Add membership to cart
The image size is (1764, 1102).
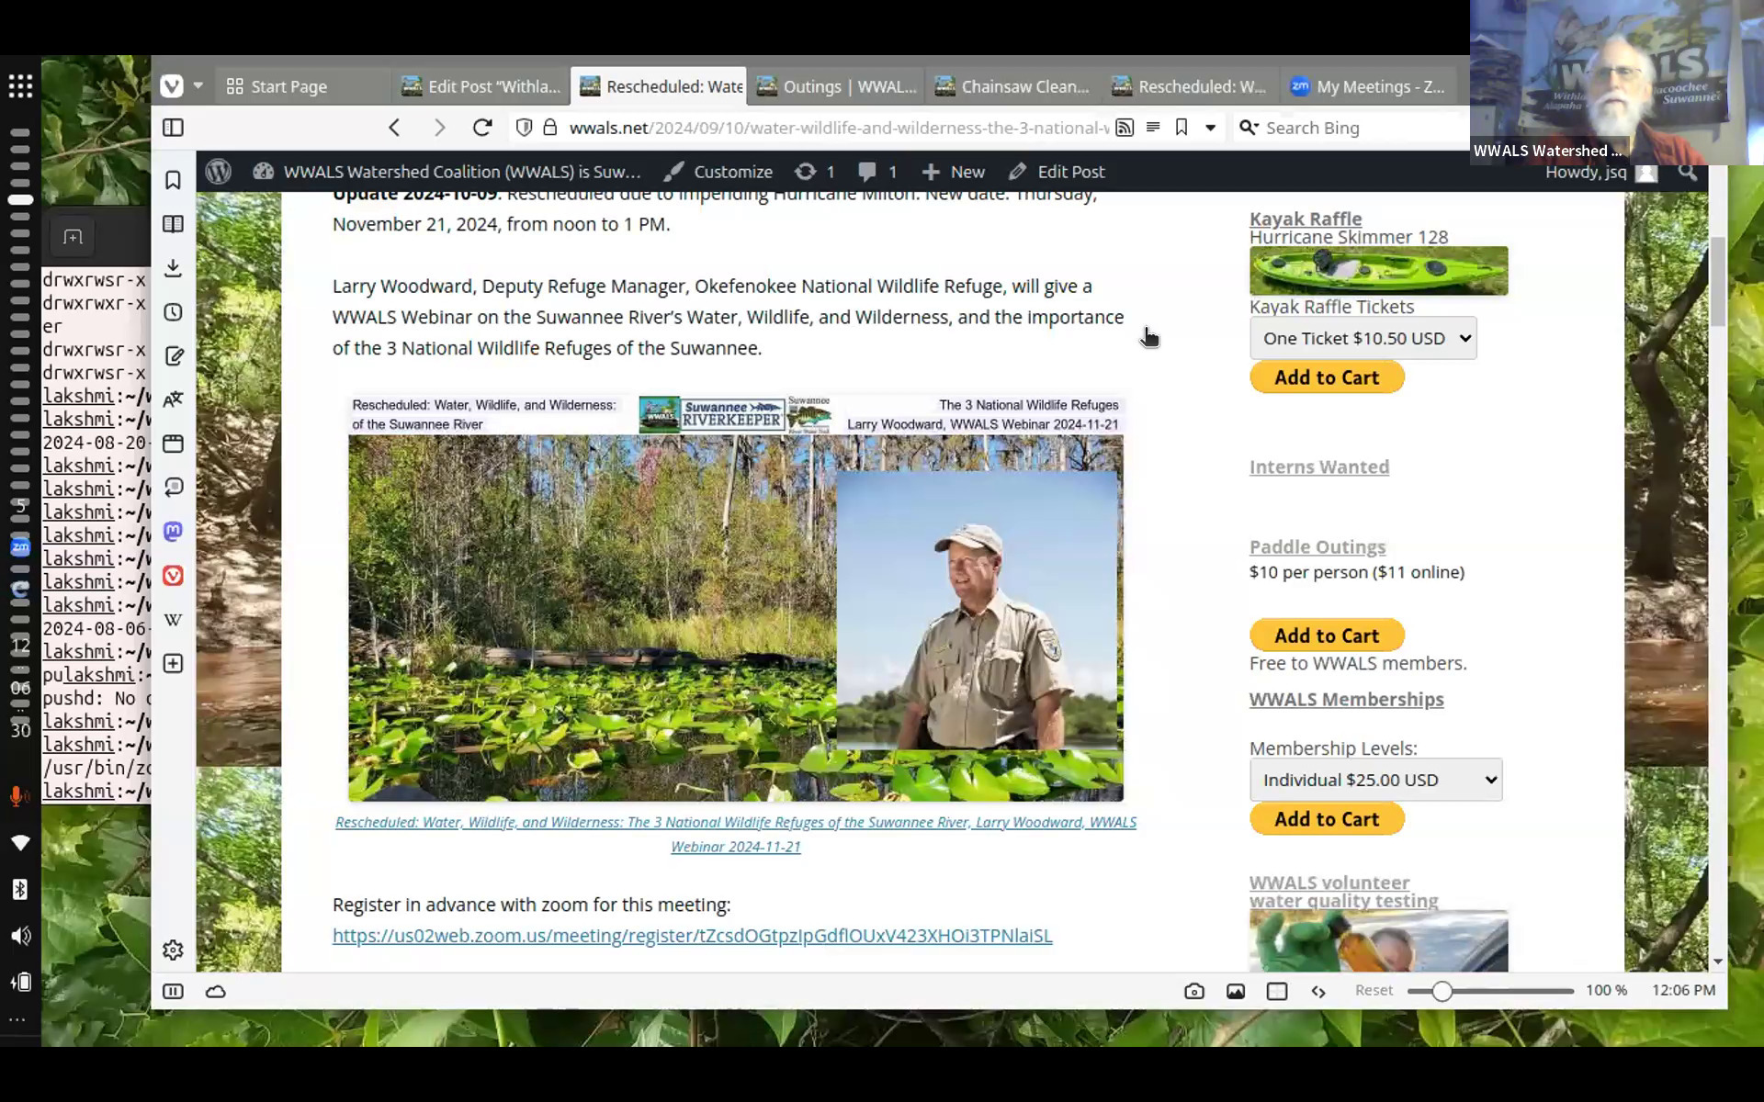[1327, 819]
